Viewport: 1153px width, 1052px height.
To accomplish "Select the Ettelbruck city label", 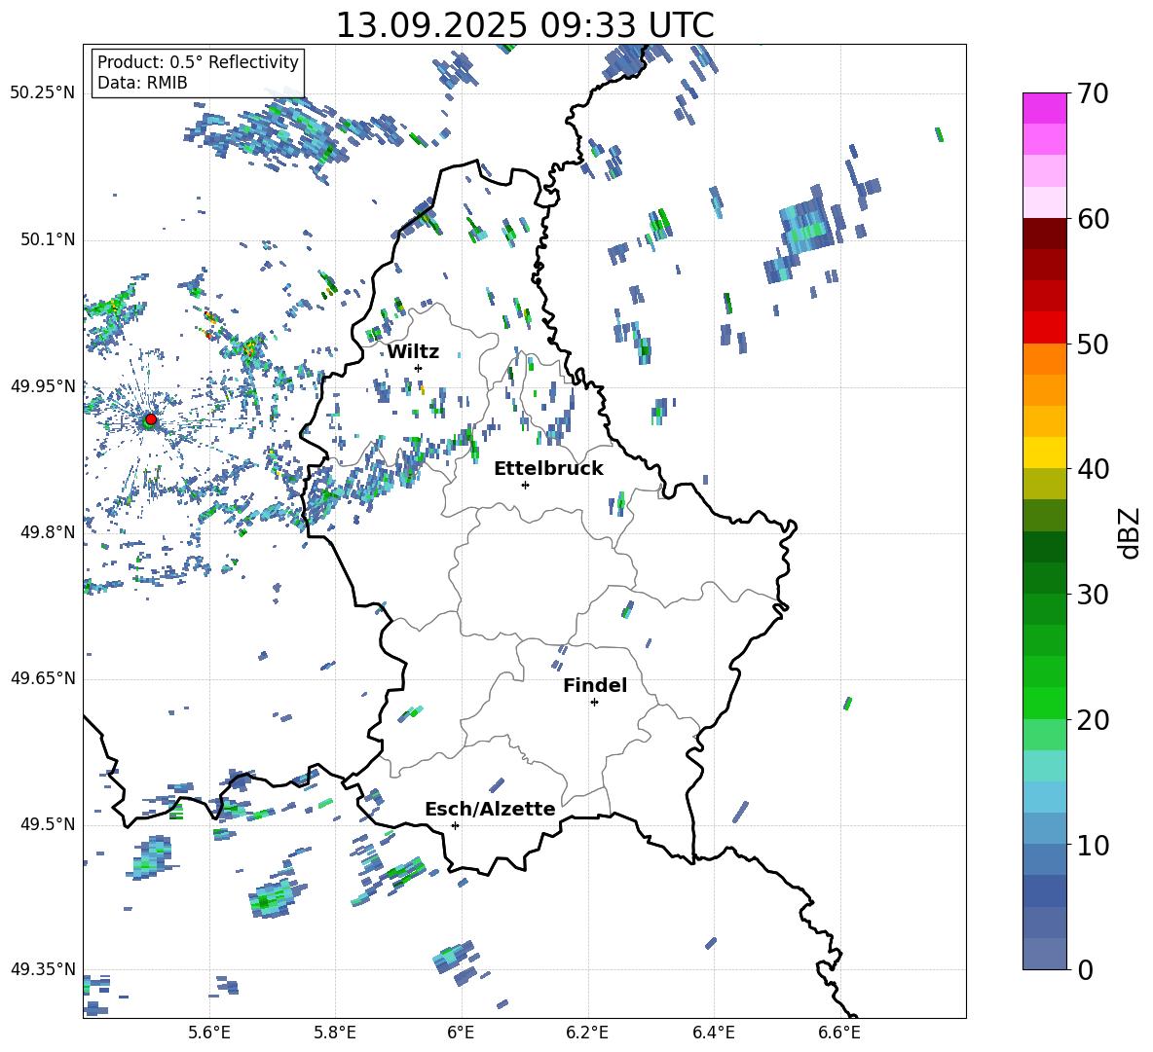I will tap(548, 469).
